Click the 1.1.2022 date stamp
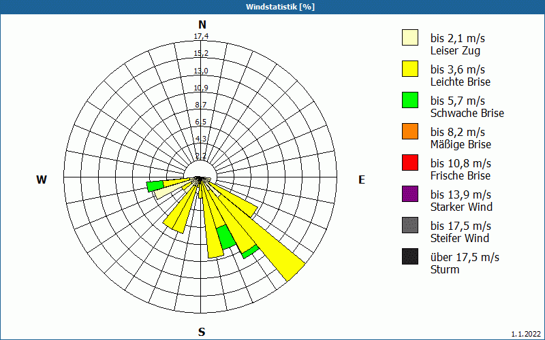 (x=526, y=334)
